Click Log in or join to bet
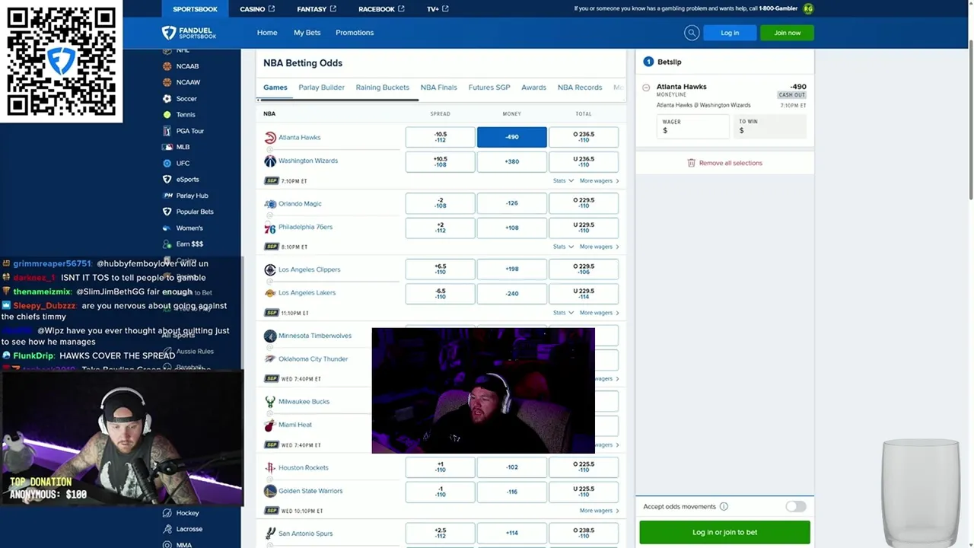 724,532
